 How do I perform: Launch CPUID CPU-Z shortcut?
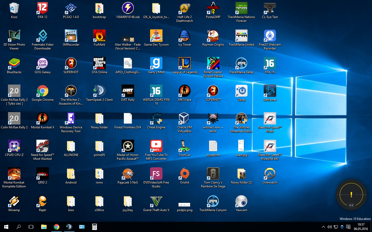point(14,146)
